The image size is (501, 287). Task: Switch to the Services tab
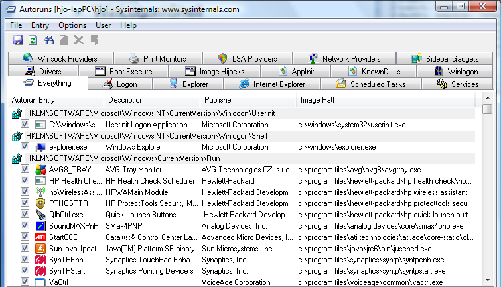click(x=457, y=84)
